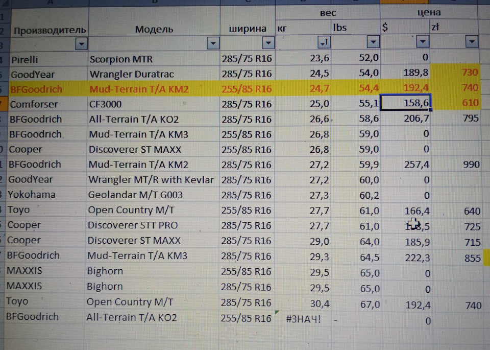Select the Geolandar M/T G003 model cell
Image resolution: width=490 pixels, height=350 pixels.
[x=153, y=195]
